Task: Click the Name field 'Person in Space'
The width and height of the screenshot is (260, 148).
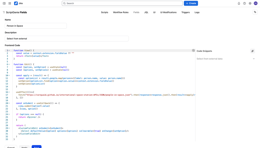Action: coord(36,26)
